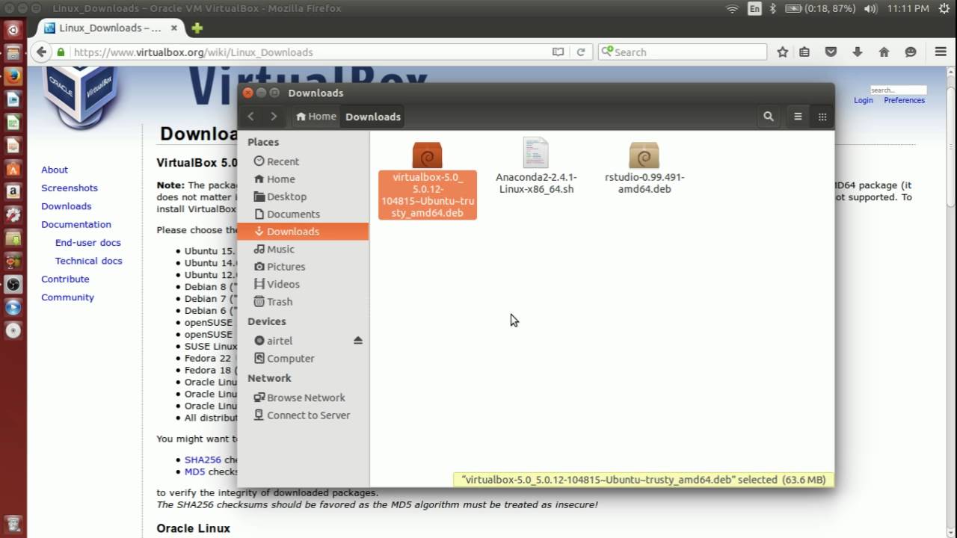Open Screenshots link on VirtualBox site
This screenshot has height=538, width=957.
pos(70,188)
